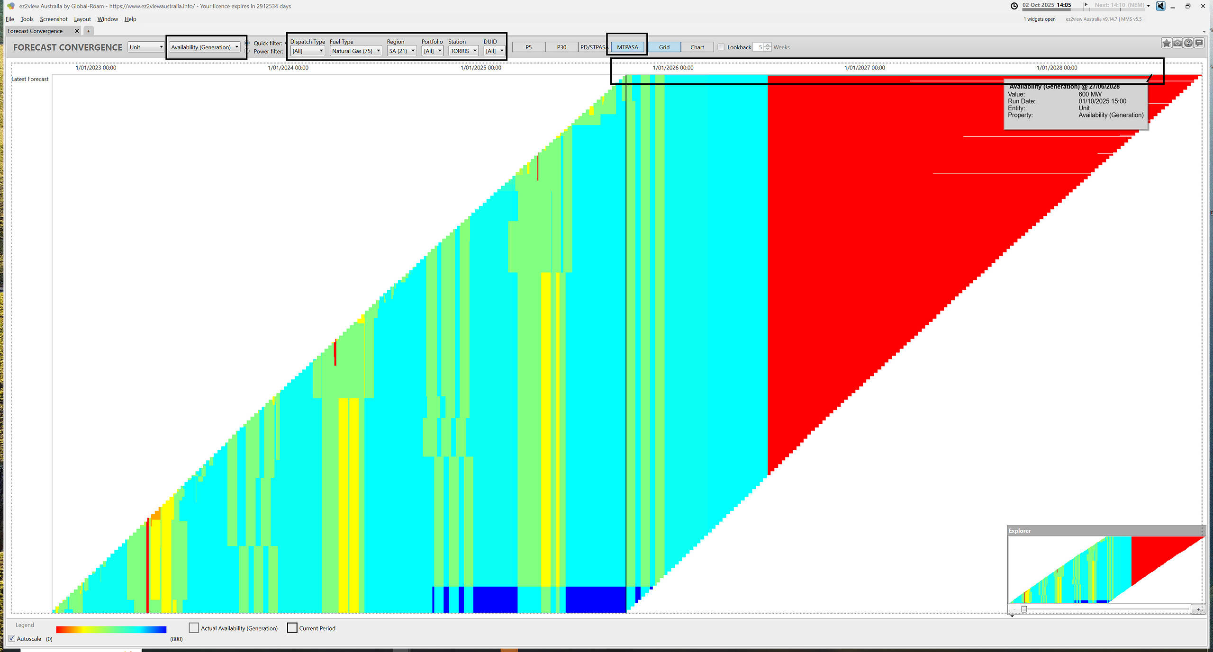The image size is (1213, 652).
Task: Switch to Chart view button
Action: click(x=697, y=47)
